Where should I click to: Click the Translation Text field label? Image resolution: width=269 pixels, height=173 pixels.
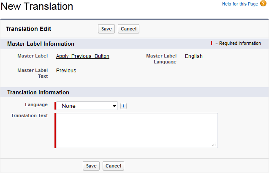pos(30,115)
